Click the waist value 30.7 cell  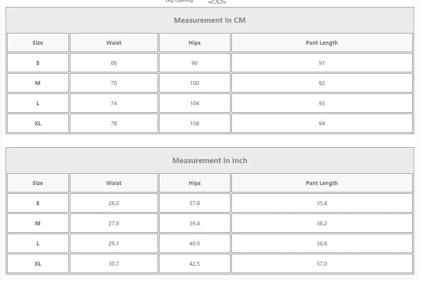[x=114, y=263]
